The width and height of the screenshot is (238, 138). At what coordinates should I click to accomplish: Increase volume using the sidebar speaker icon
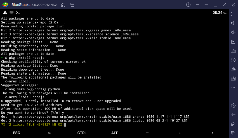233,23
